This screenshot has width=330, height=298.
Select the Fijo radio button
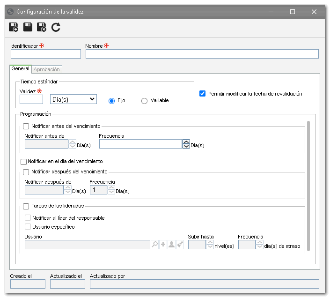pos(111,101)
